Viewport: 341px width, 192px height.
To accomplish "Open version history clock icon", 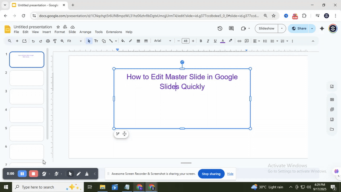I will coord(220,29).
